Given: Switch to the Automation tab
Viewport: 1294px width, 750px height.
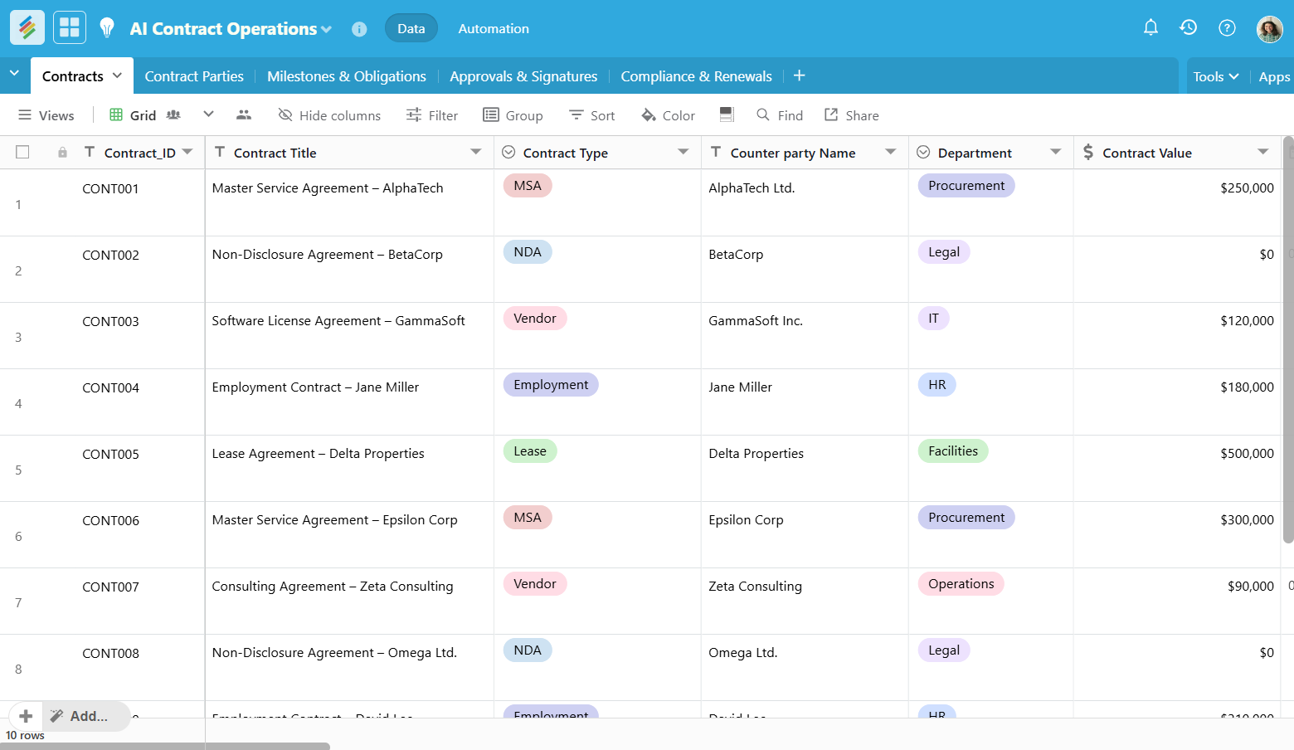Looking at the screenshot, I should point(493,27).
